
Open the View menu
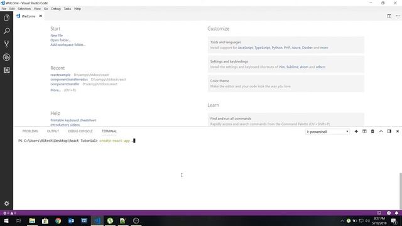37,9
